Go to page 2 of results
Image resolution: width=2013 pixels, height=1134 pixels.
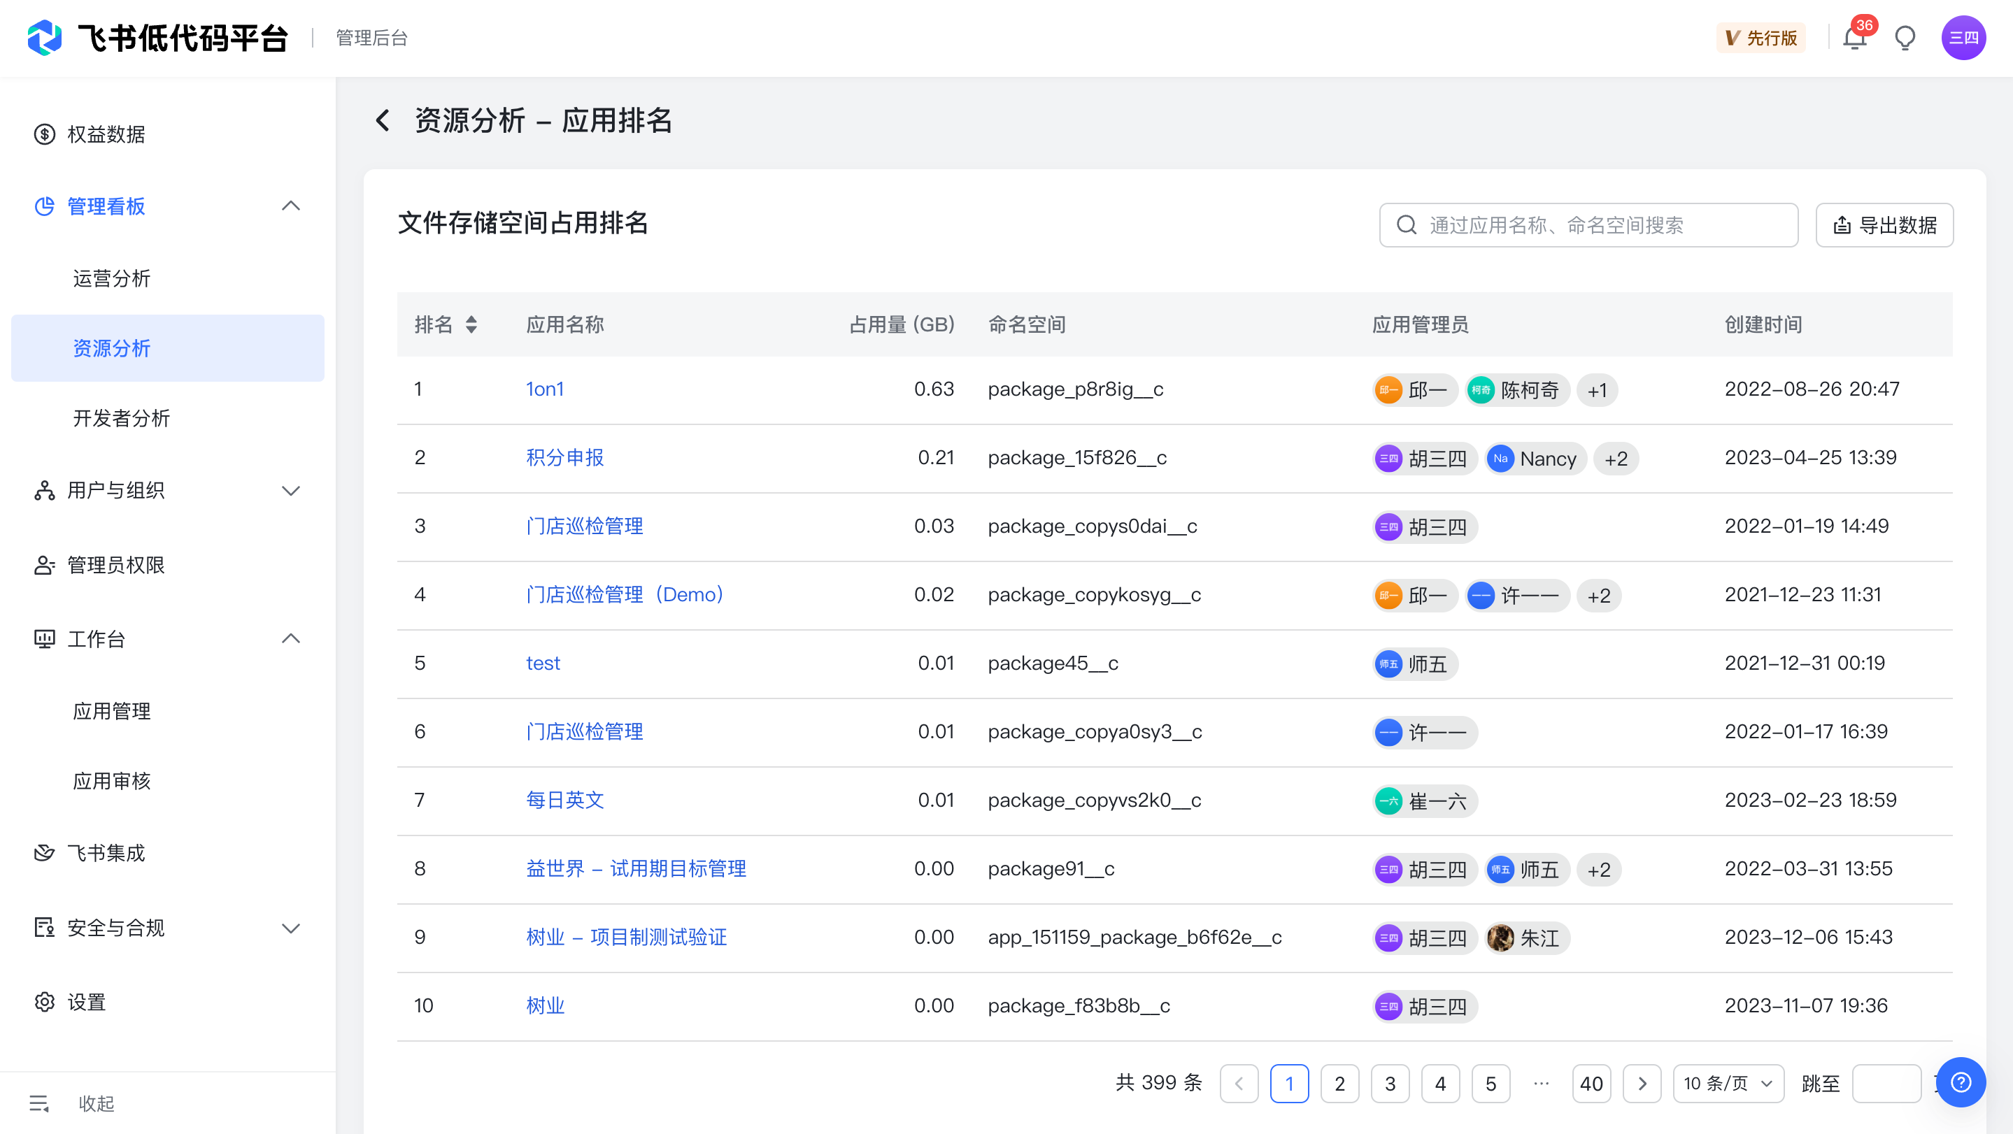(x=1339, y=1083)
